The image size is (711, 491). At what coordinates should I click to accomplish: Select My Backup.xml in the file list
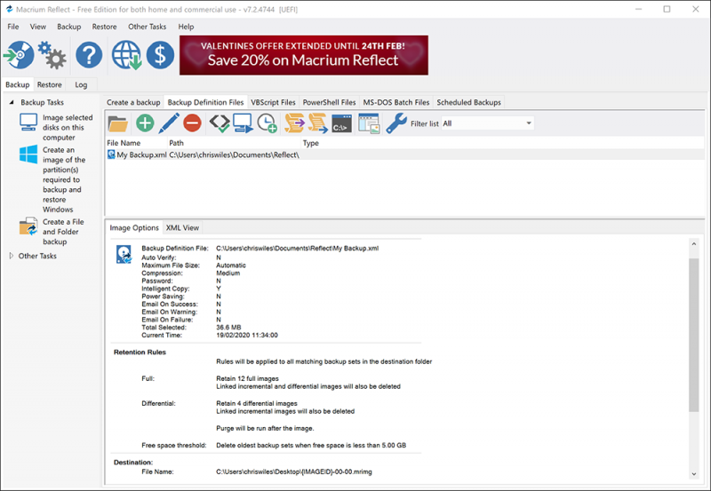pos(141,155)
